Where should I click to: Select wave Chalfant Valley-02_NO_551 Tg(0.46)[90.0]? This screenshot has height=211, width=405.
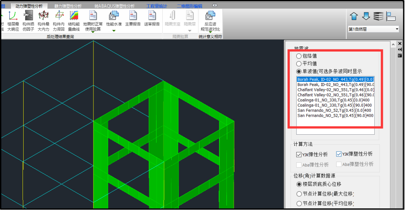(335, 95)
